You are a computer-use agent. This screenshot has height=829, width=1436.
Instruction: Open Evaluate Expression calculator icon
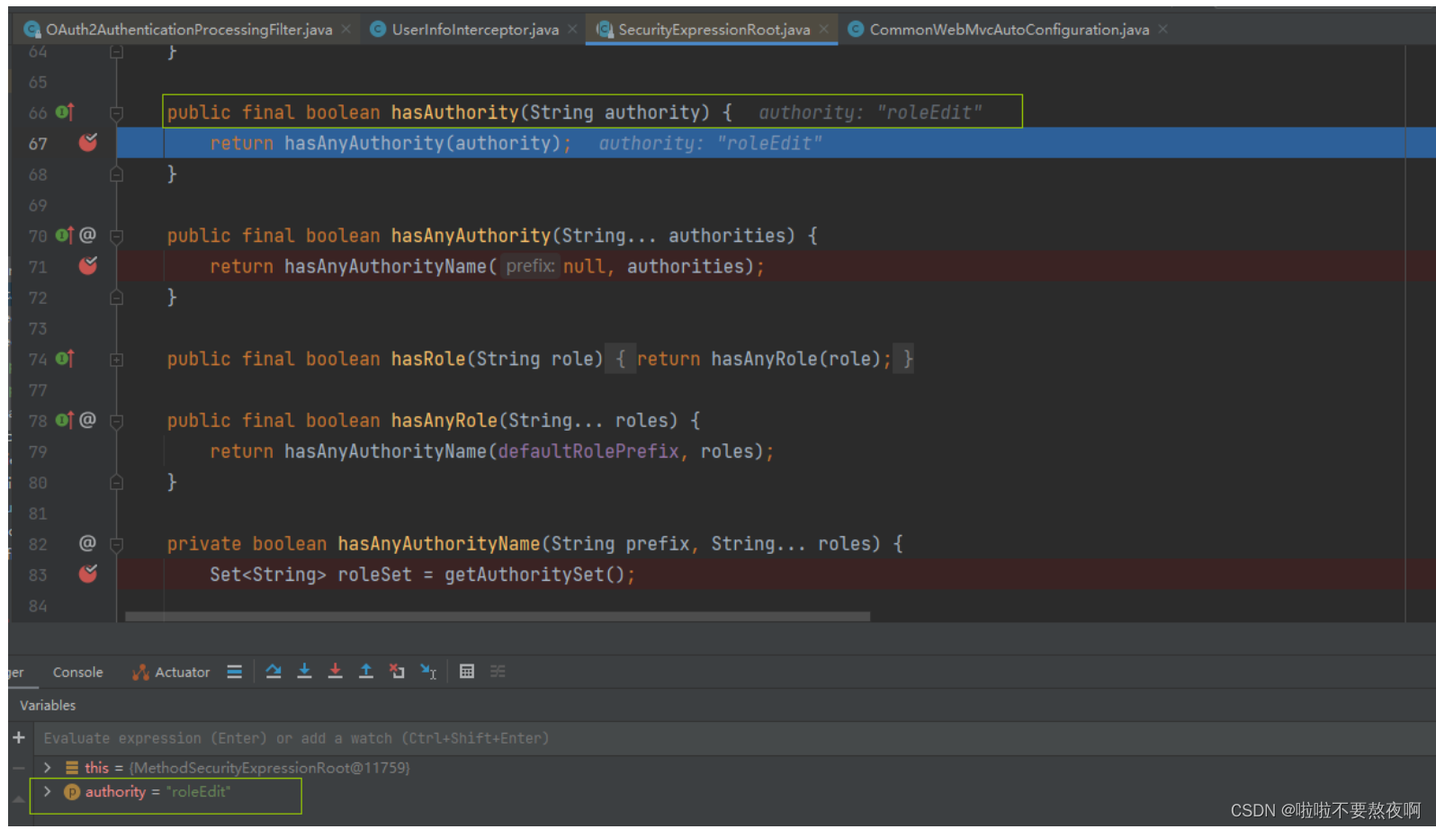click(x=466, y=672)
